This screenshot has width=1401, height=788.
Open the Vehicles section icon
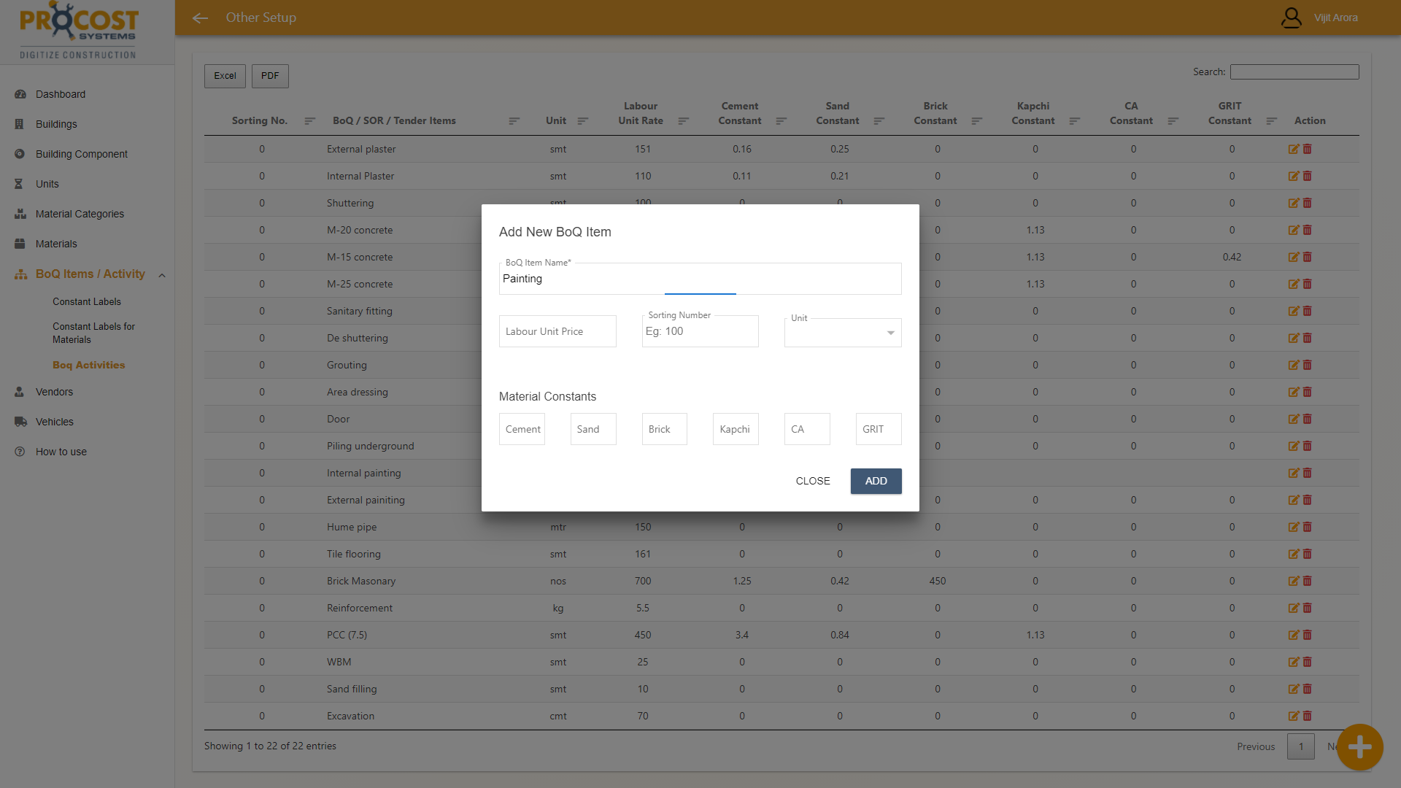(20, 422)
